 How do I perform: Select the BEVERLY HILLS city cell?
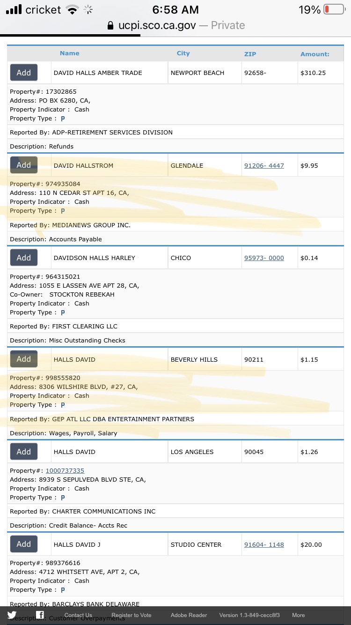205,359
